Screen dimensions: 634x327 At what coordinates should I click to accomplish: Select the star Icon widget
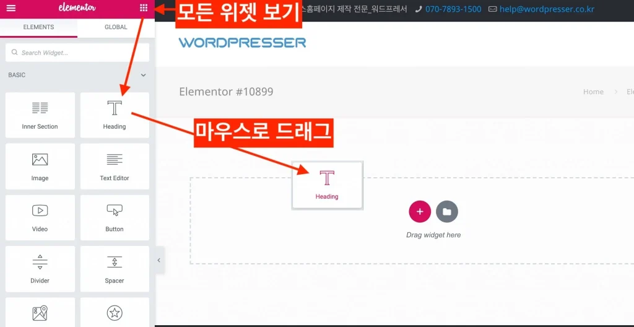click(115, 312)
